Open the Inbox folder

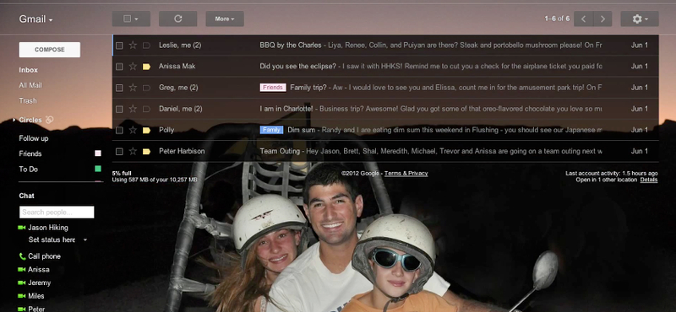29,70
